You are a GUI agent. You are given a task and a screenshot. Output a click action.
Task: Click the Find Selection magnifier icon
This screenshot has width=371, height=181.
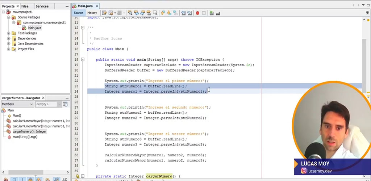(130, 13)
